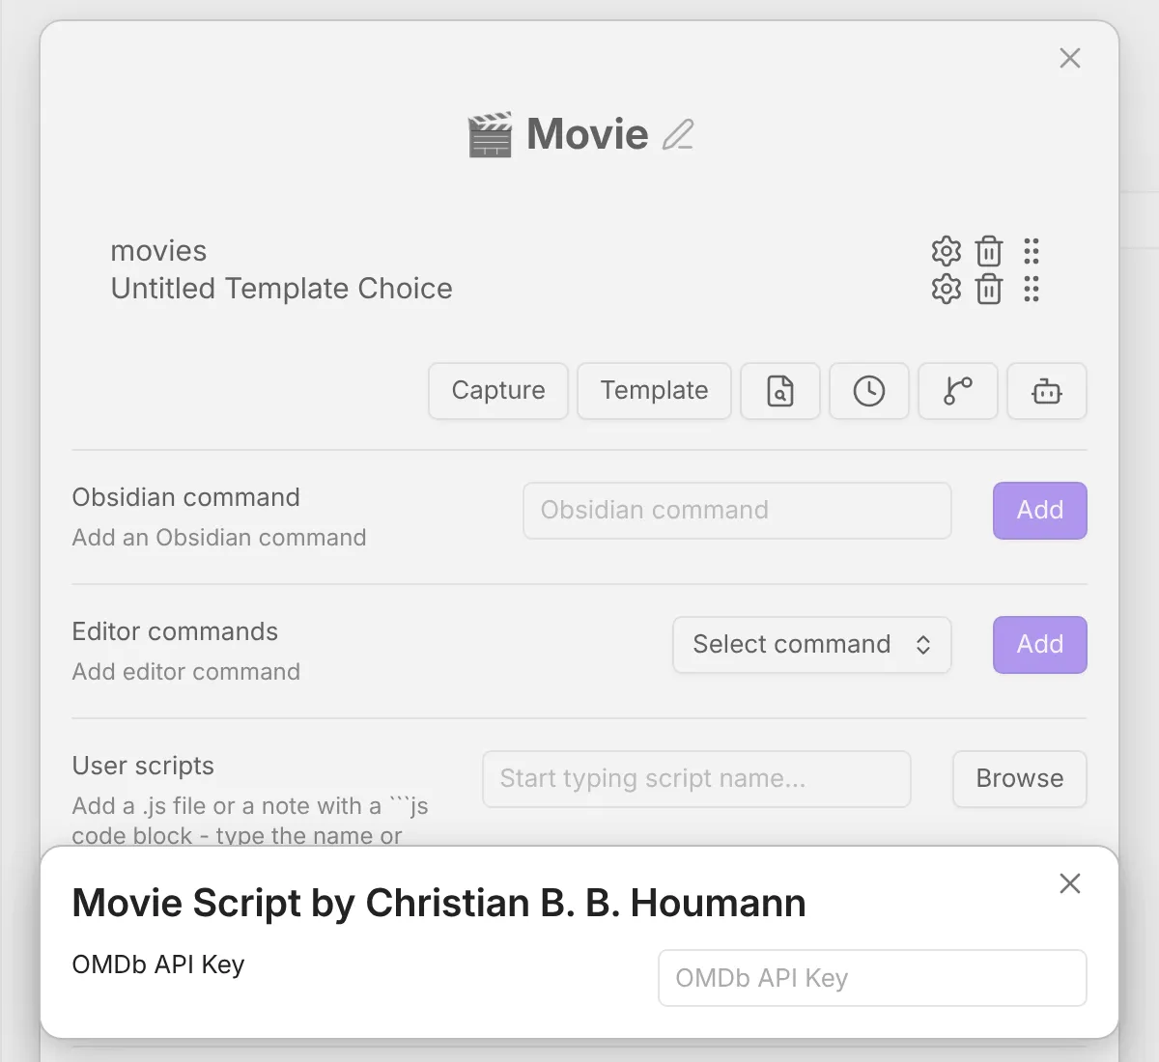
Task: Add the Obsidian command
Action: [x=1040, y=511]
